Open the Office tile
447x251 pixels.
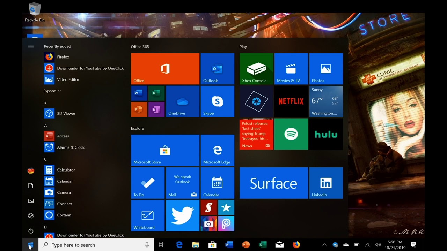[x=165, y=69]
